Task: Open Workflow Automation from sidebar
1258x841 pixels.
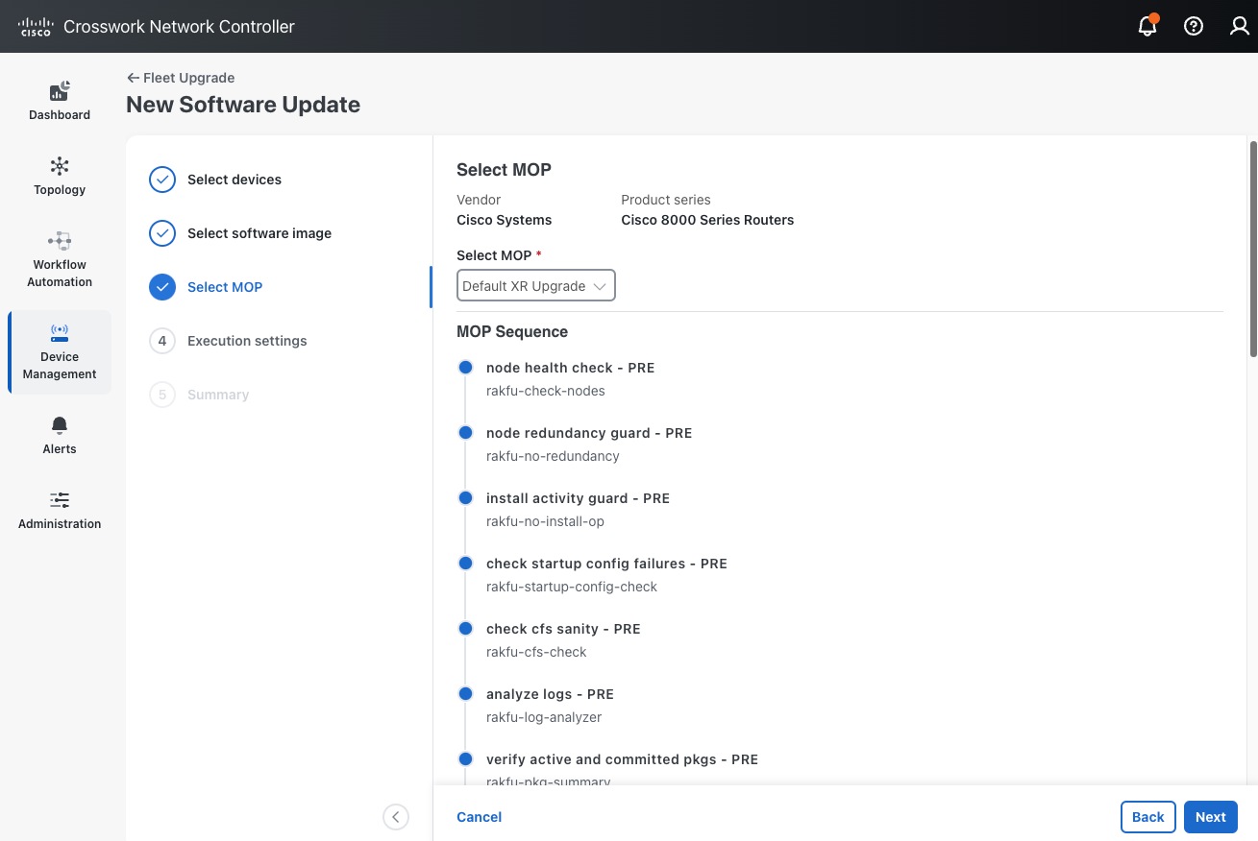Action: (x=60, y=259)
